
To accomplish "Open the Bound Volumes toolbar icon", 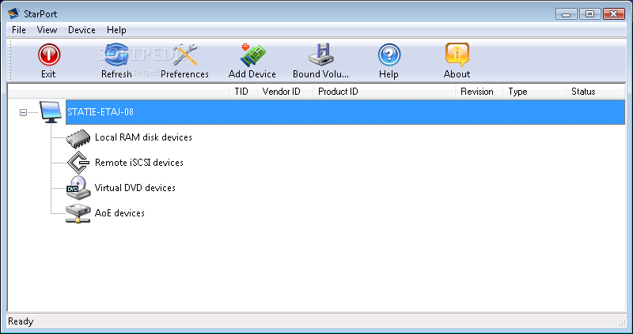I will point(321,54).
